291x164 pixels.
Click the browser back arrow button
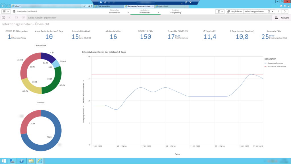pyautogui.click(x=3, y=6)
